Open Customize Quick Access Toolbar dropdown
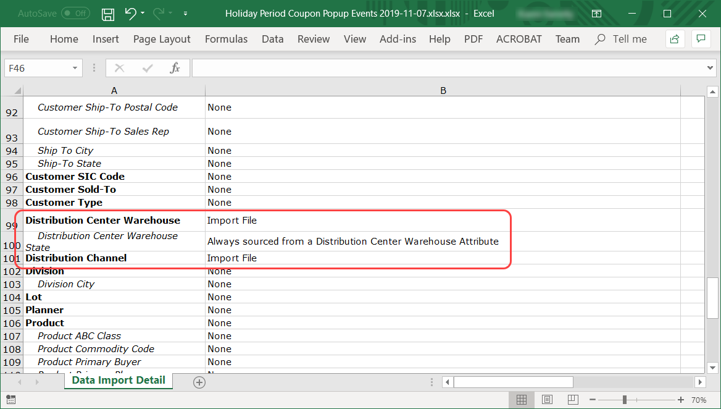 click(186, 13)
